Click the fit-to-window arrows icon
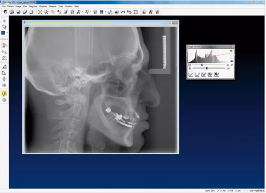Image resolution: width=266 pixels, height=193 pixels. tap(40, 12)
